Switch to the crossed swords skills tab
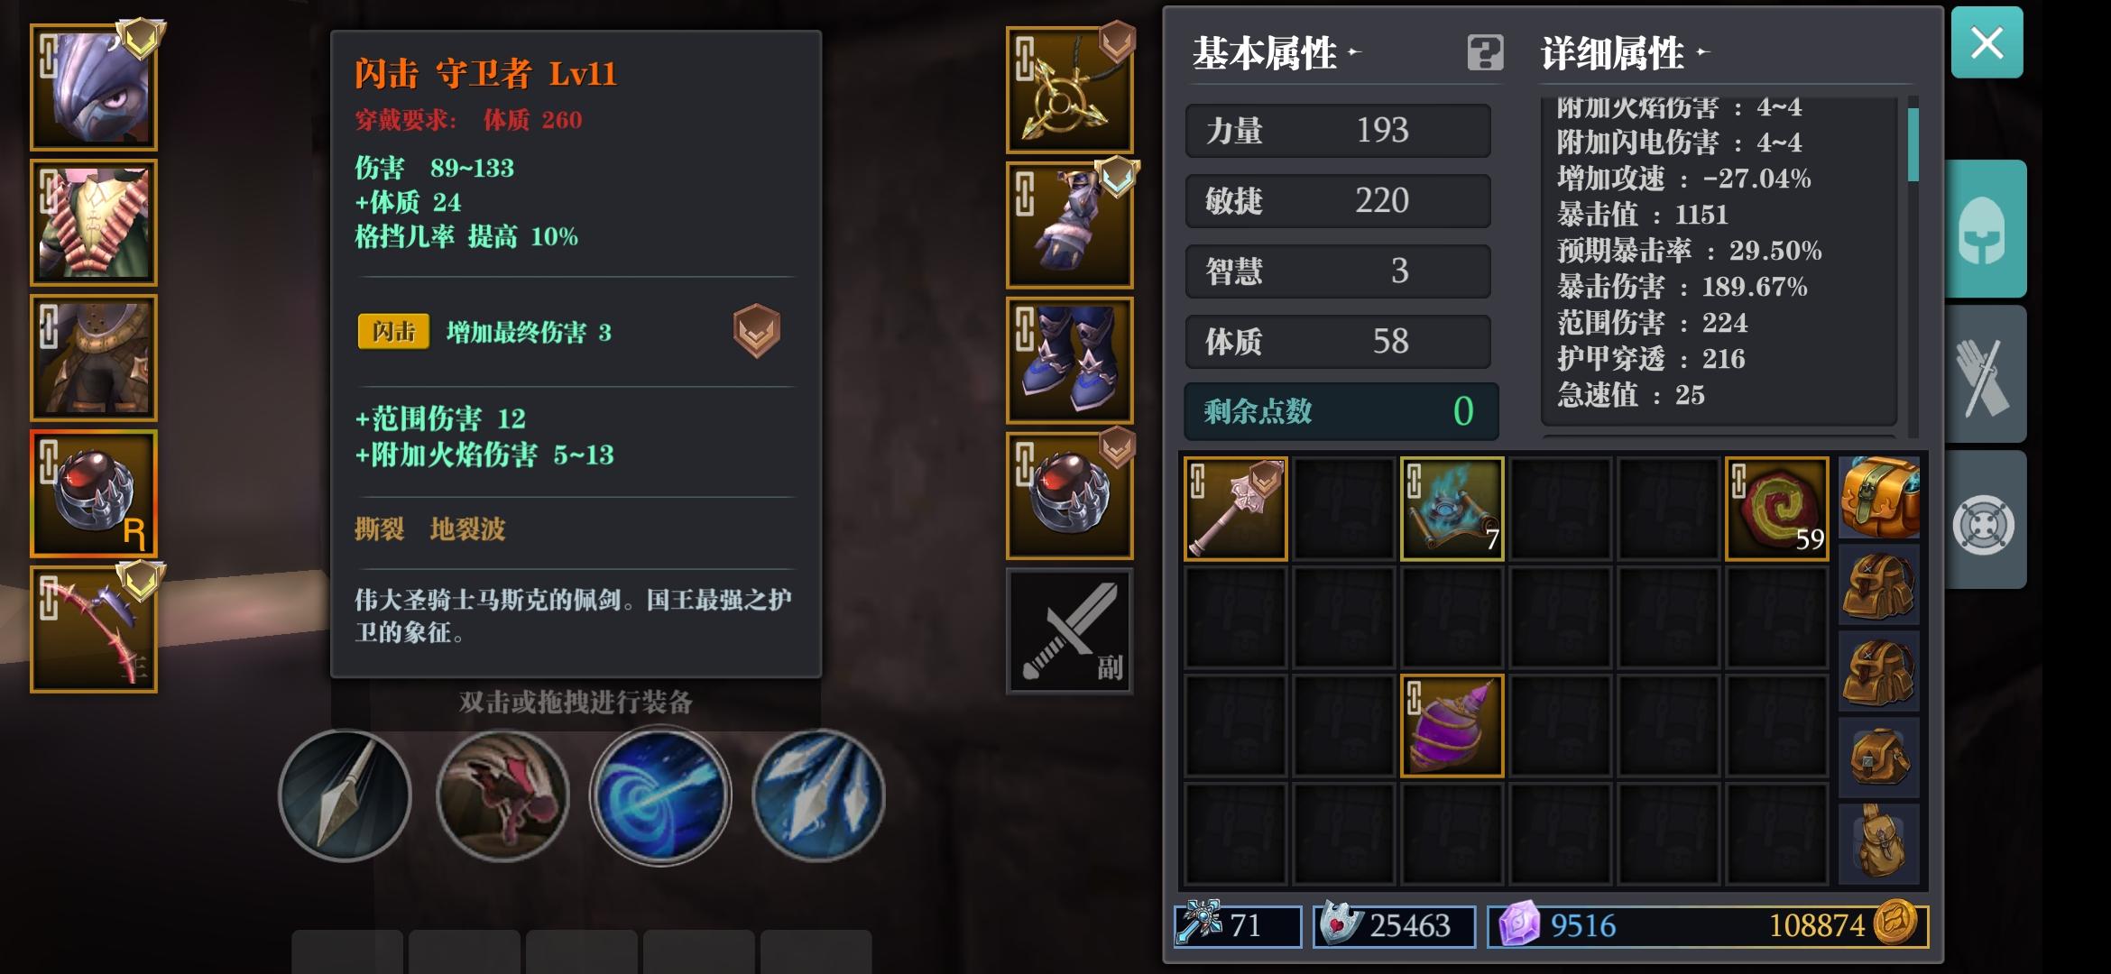Viewport: 2111px width, 974px height. 1985,374
